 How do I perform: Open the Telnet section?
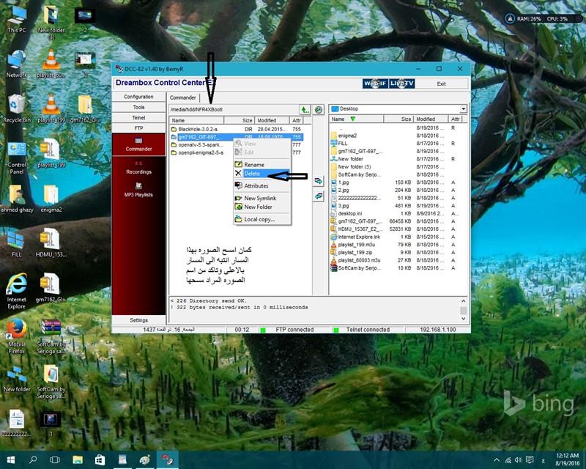click(138, 117)
